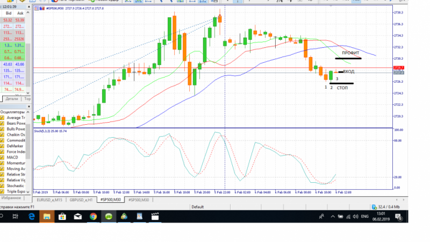Open File Explorer from the taskbar

(47, 217)
